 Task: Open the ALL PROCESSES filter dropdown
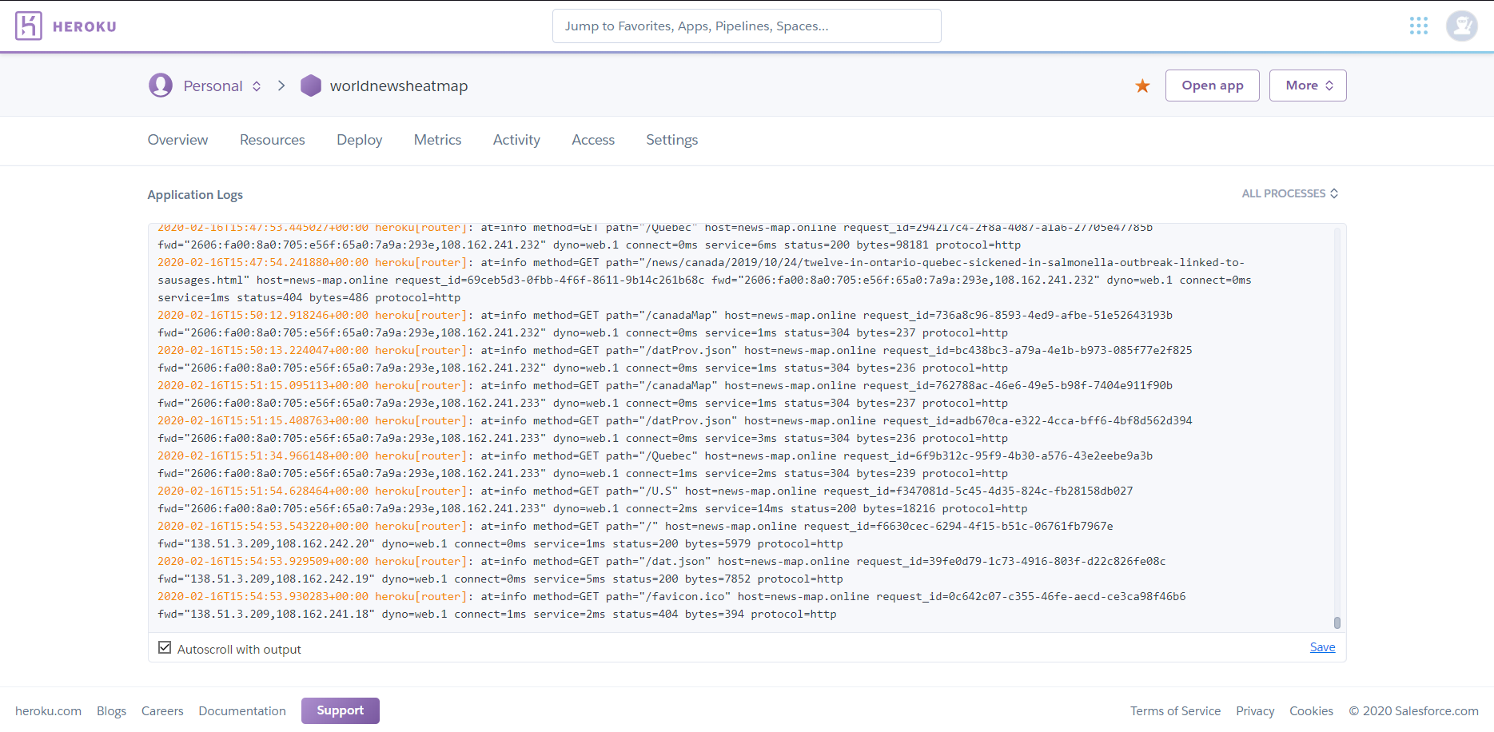1290,193
